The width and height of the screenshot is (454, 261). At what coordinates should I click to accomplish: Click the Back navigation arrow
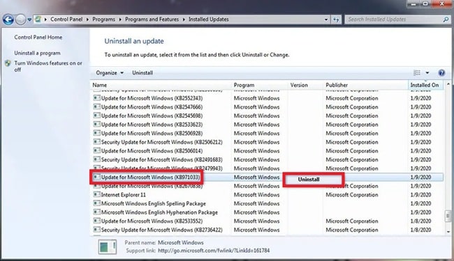tap(8, 19)
